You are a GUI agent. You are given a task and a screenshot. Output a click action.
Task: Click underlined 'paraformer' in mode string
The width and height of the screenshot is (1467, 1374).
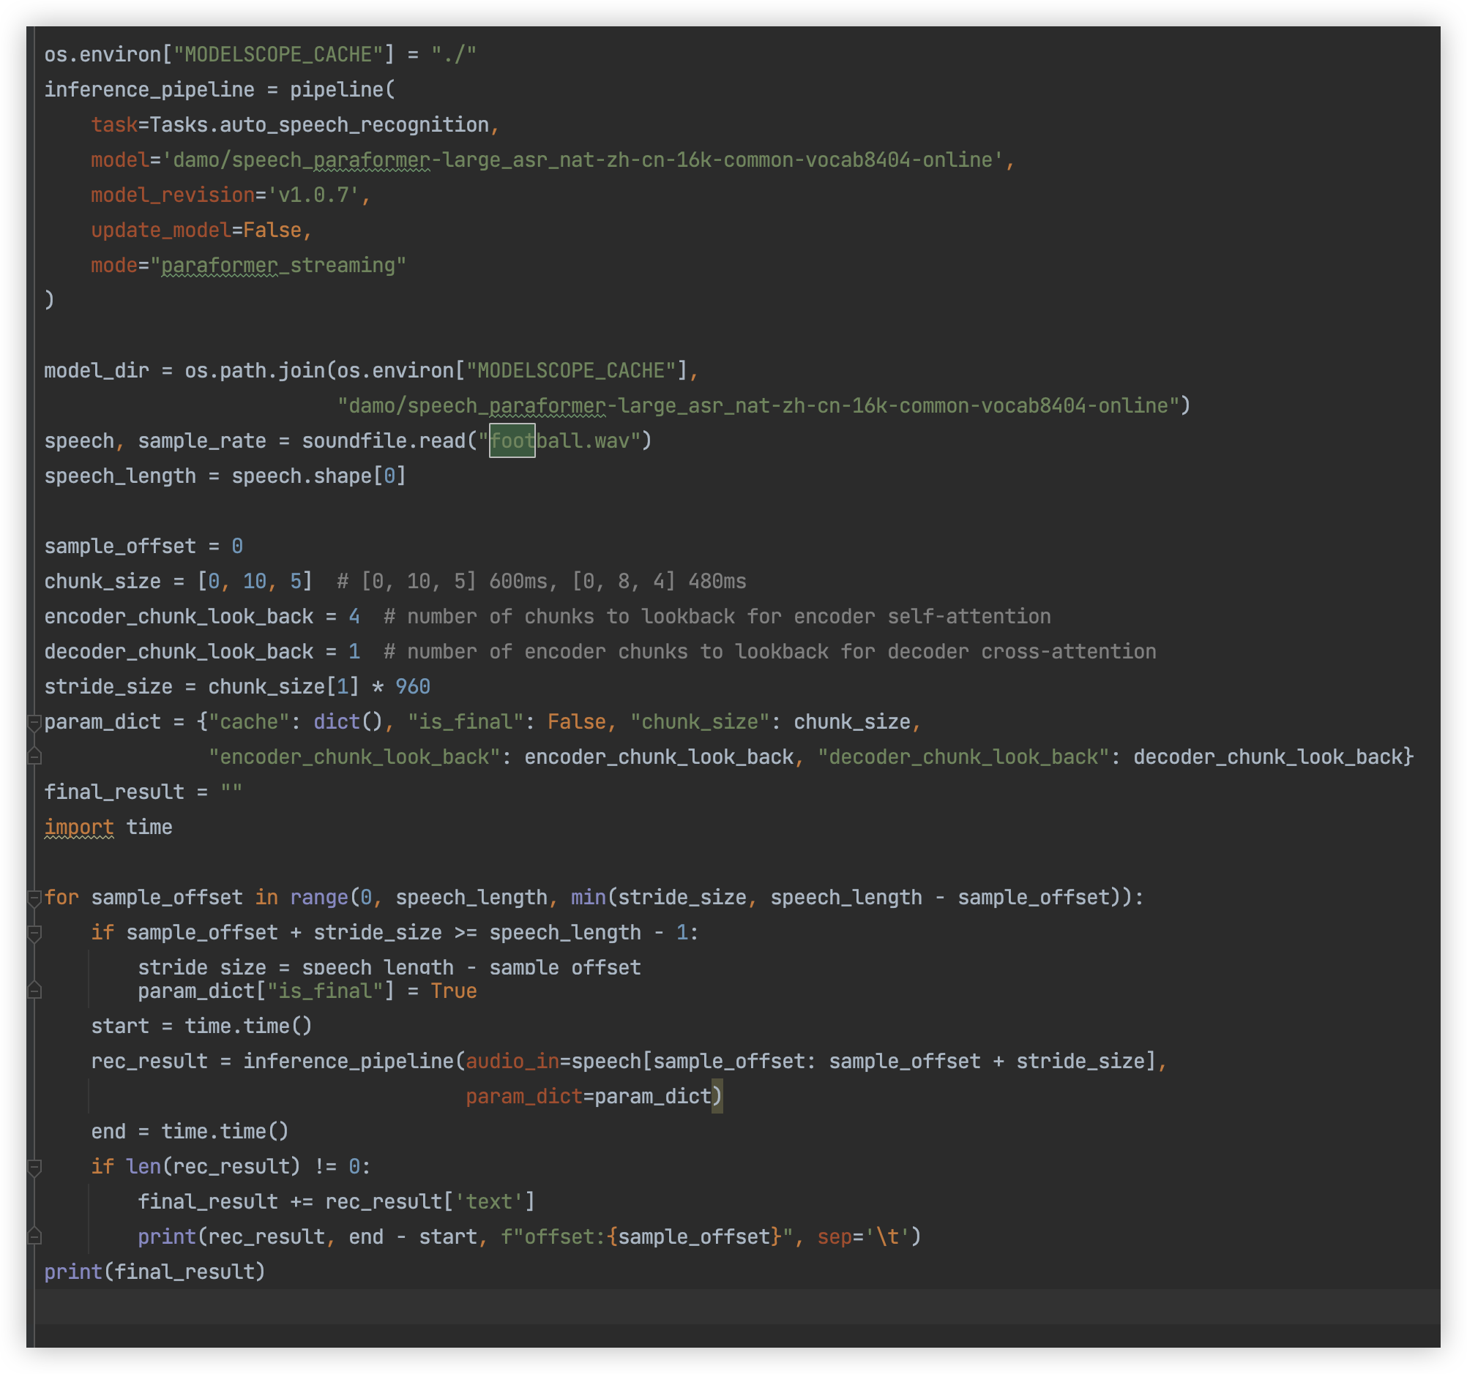tap(219, 266)
